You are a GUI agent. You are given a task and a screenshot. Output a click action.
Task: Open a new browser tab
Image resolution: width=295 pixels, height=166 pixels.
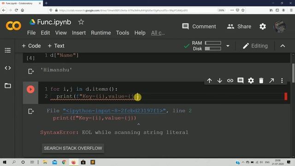coord(46,3)
